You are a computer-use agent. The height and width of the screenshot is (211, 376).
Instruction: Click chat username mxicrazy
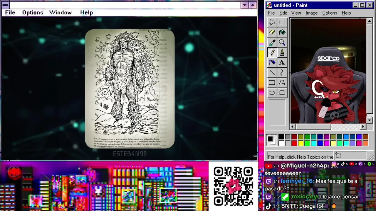pyautogui.click(x=304, y=197)
